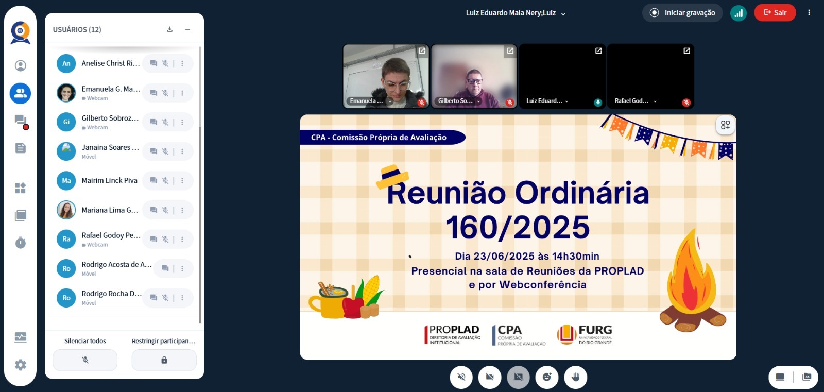824x392 pixels.
Task: Check the connection status indicator
Action: tap(738, 13)
